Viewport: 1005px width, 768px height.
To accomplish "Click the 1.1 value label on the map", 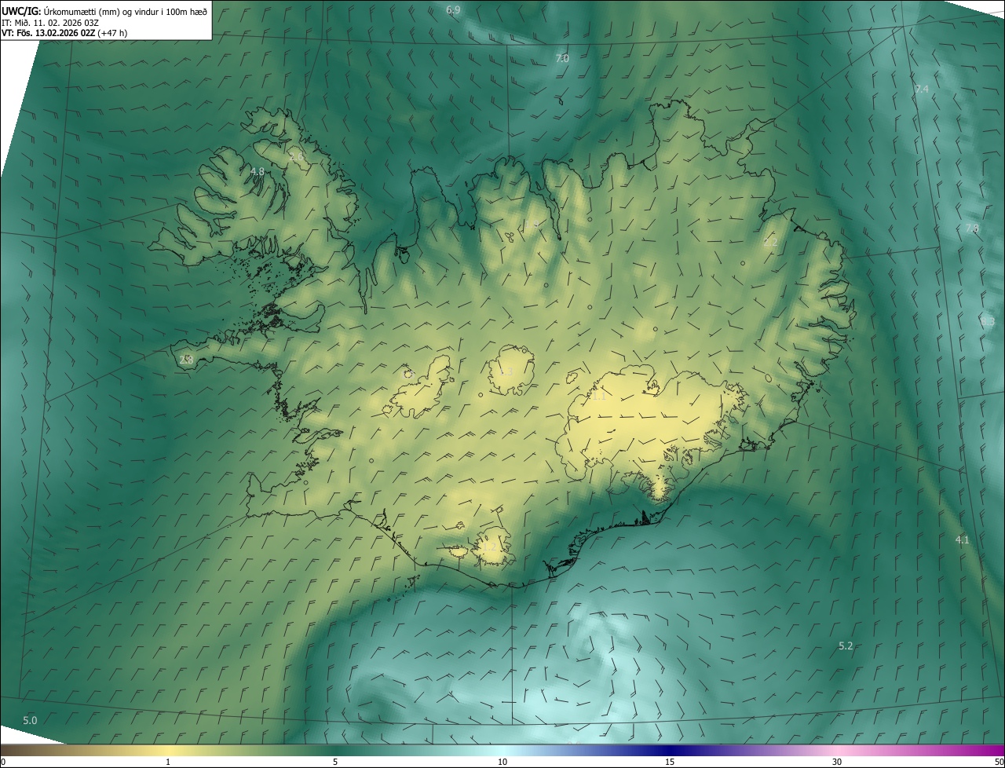I will (599, 397).
